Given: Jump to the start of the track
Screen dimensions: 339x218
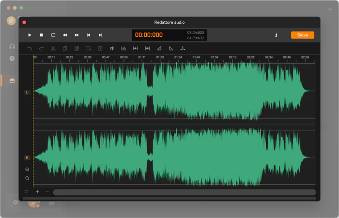Looking at the screenshot, I should point(89,35).
